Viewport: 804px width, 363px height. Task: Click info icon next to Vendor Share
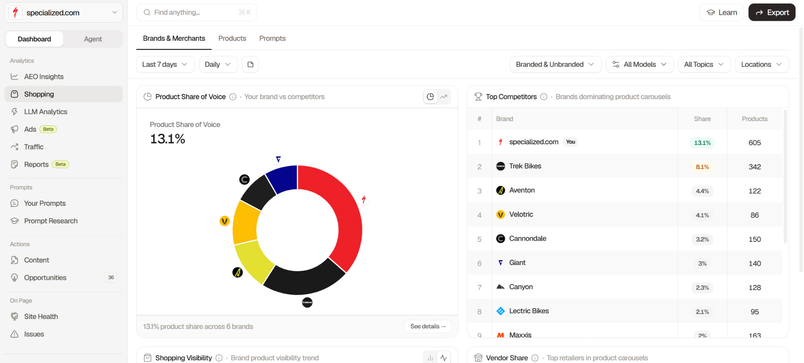click(535, 358)
